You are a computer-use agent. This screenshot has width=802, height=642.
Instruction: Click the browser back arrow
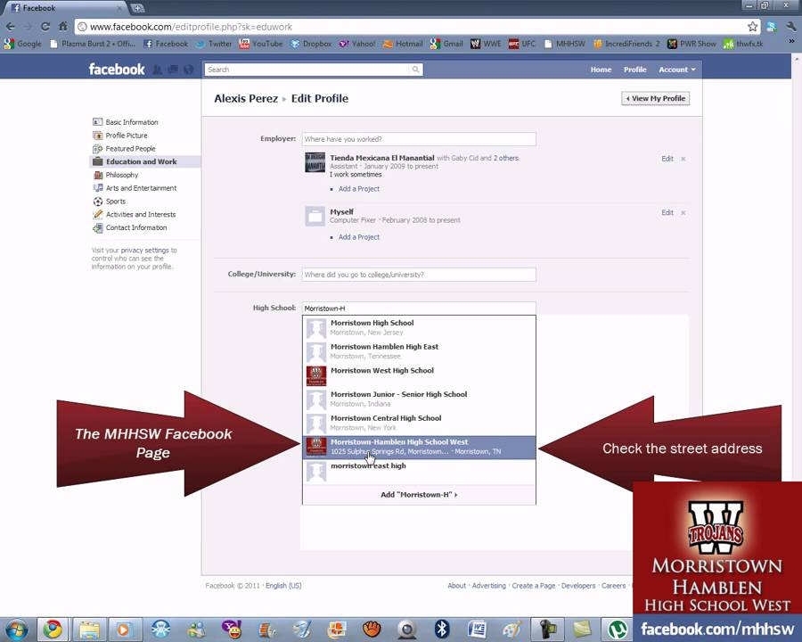tap(10, 27)
